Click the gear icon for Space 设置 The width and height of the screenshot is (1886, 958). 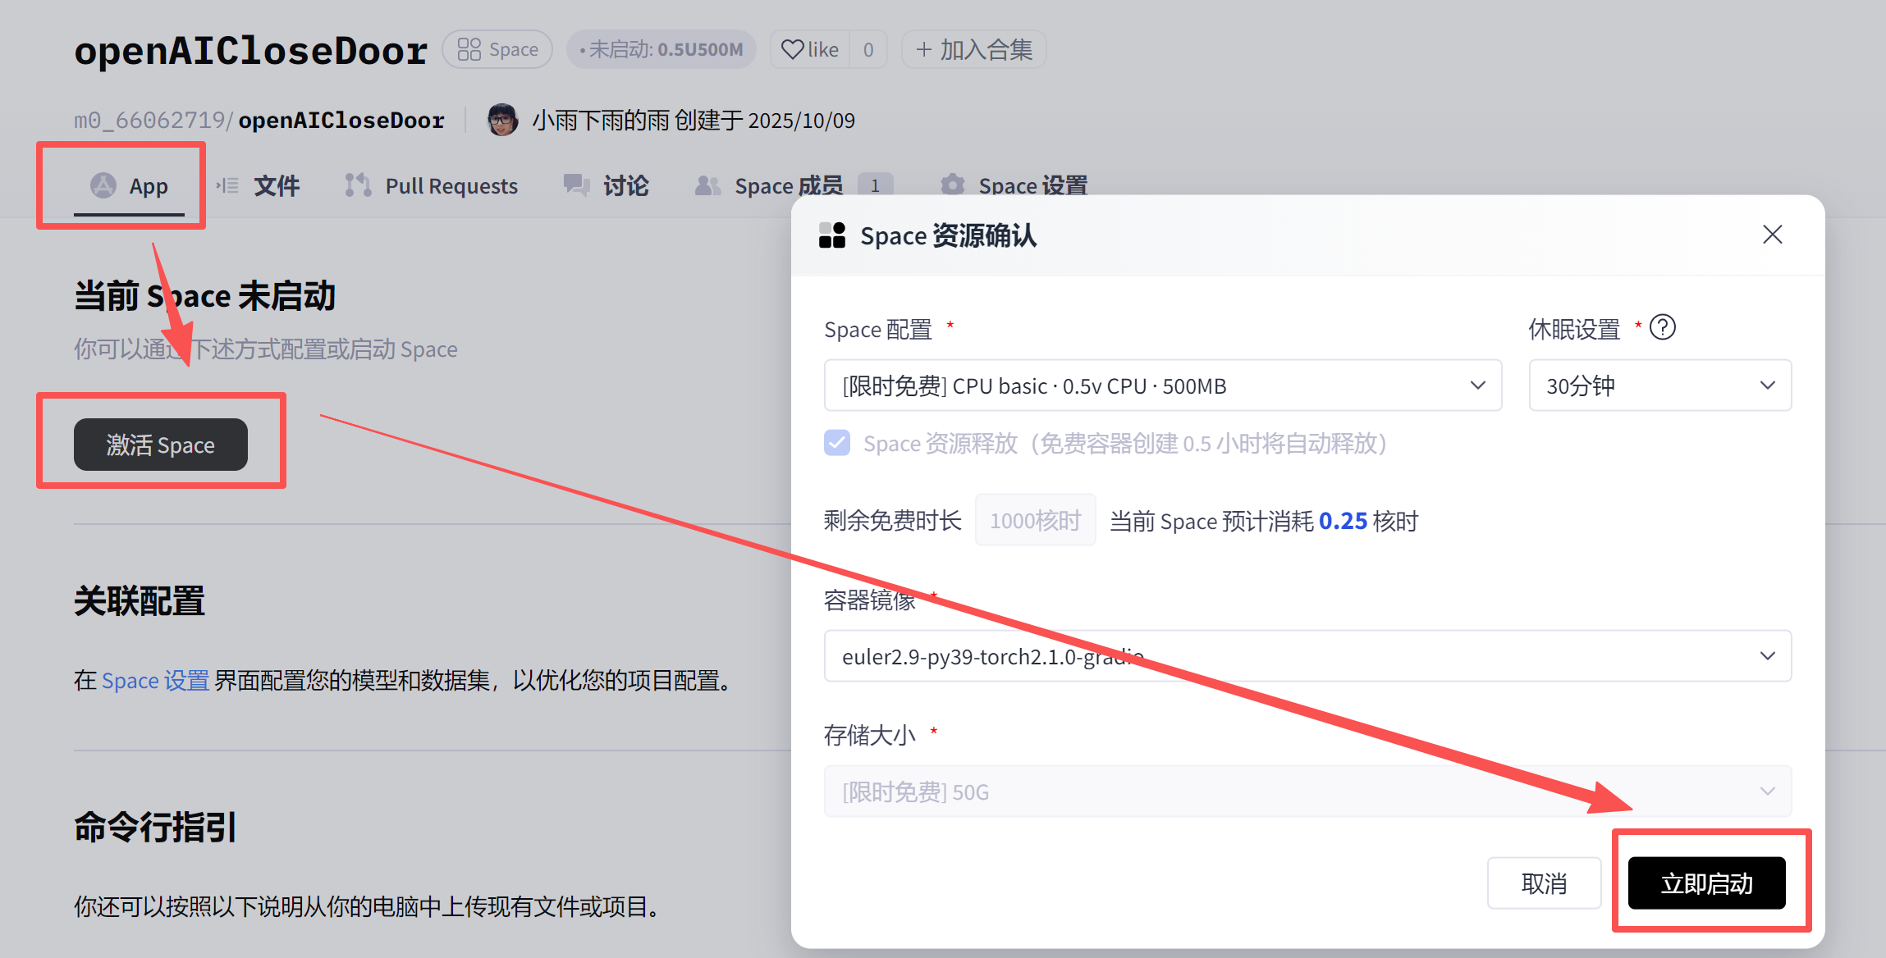[952, 185]
